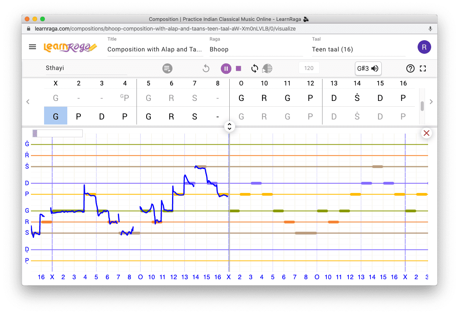
Task: Edit the composition title field
Action: pyautogui.click(x=155, y=49)
